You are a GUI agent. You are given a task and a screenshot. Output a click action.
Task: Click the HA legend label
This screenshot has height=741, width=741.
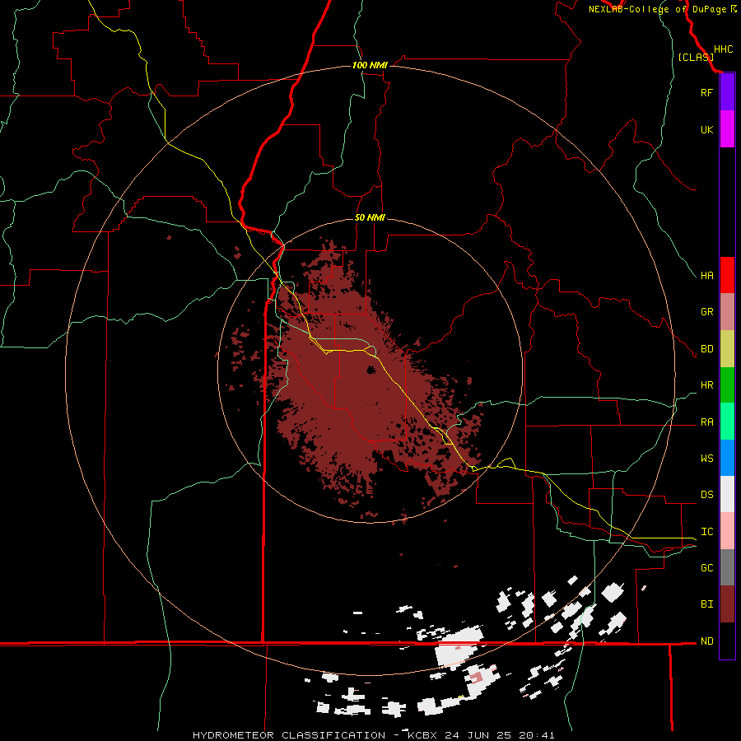(x=706, y=276)
